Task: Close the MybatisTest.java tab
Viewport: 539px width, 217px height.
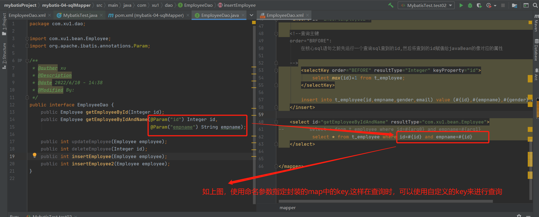Action: click(101, 15)
